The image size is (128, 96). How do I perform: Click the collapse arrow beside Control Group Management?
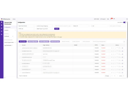point(124,41)
